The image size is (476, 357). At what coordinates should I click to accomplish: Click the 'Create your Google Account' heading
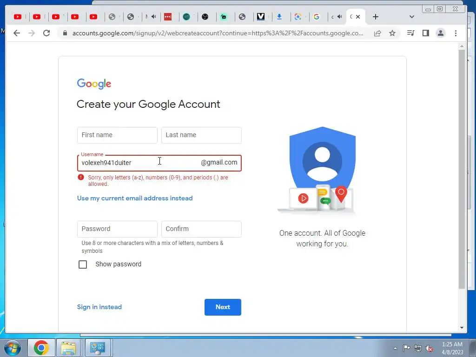click(x=148, y=105)
